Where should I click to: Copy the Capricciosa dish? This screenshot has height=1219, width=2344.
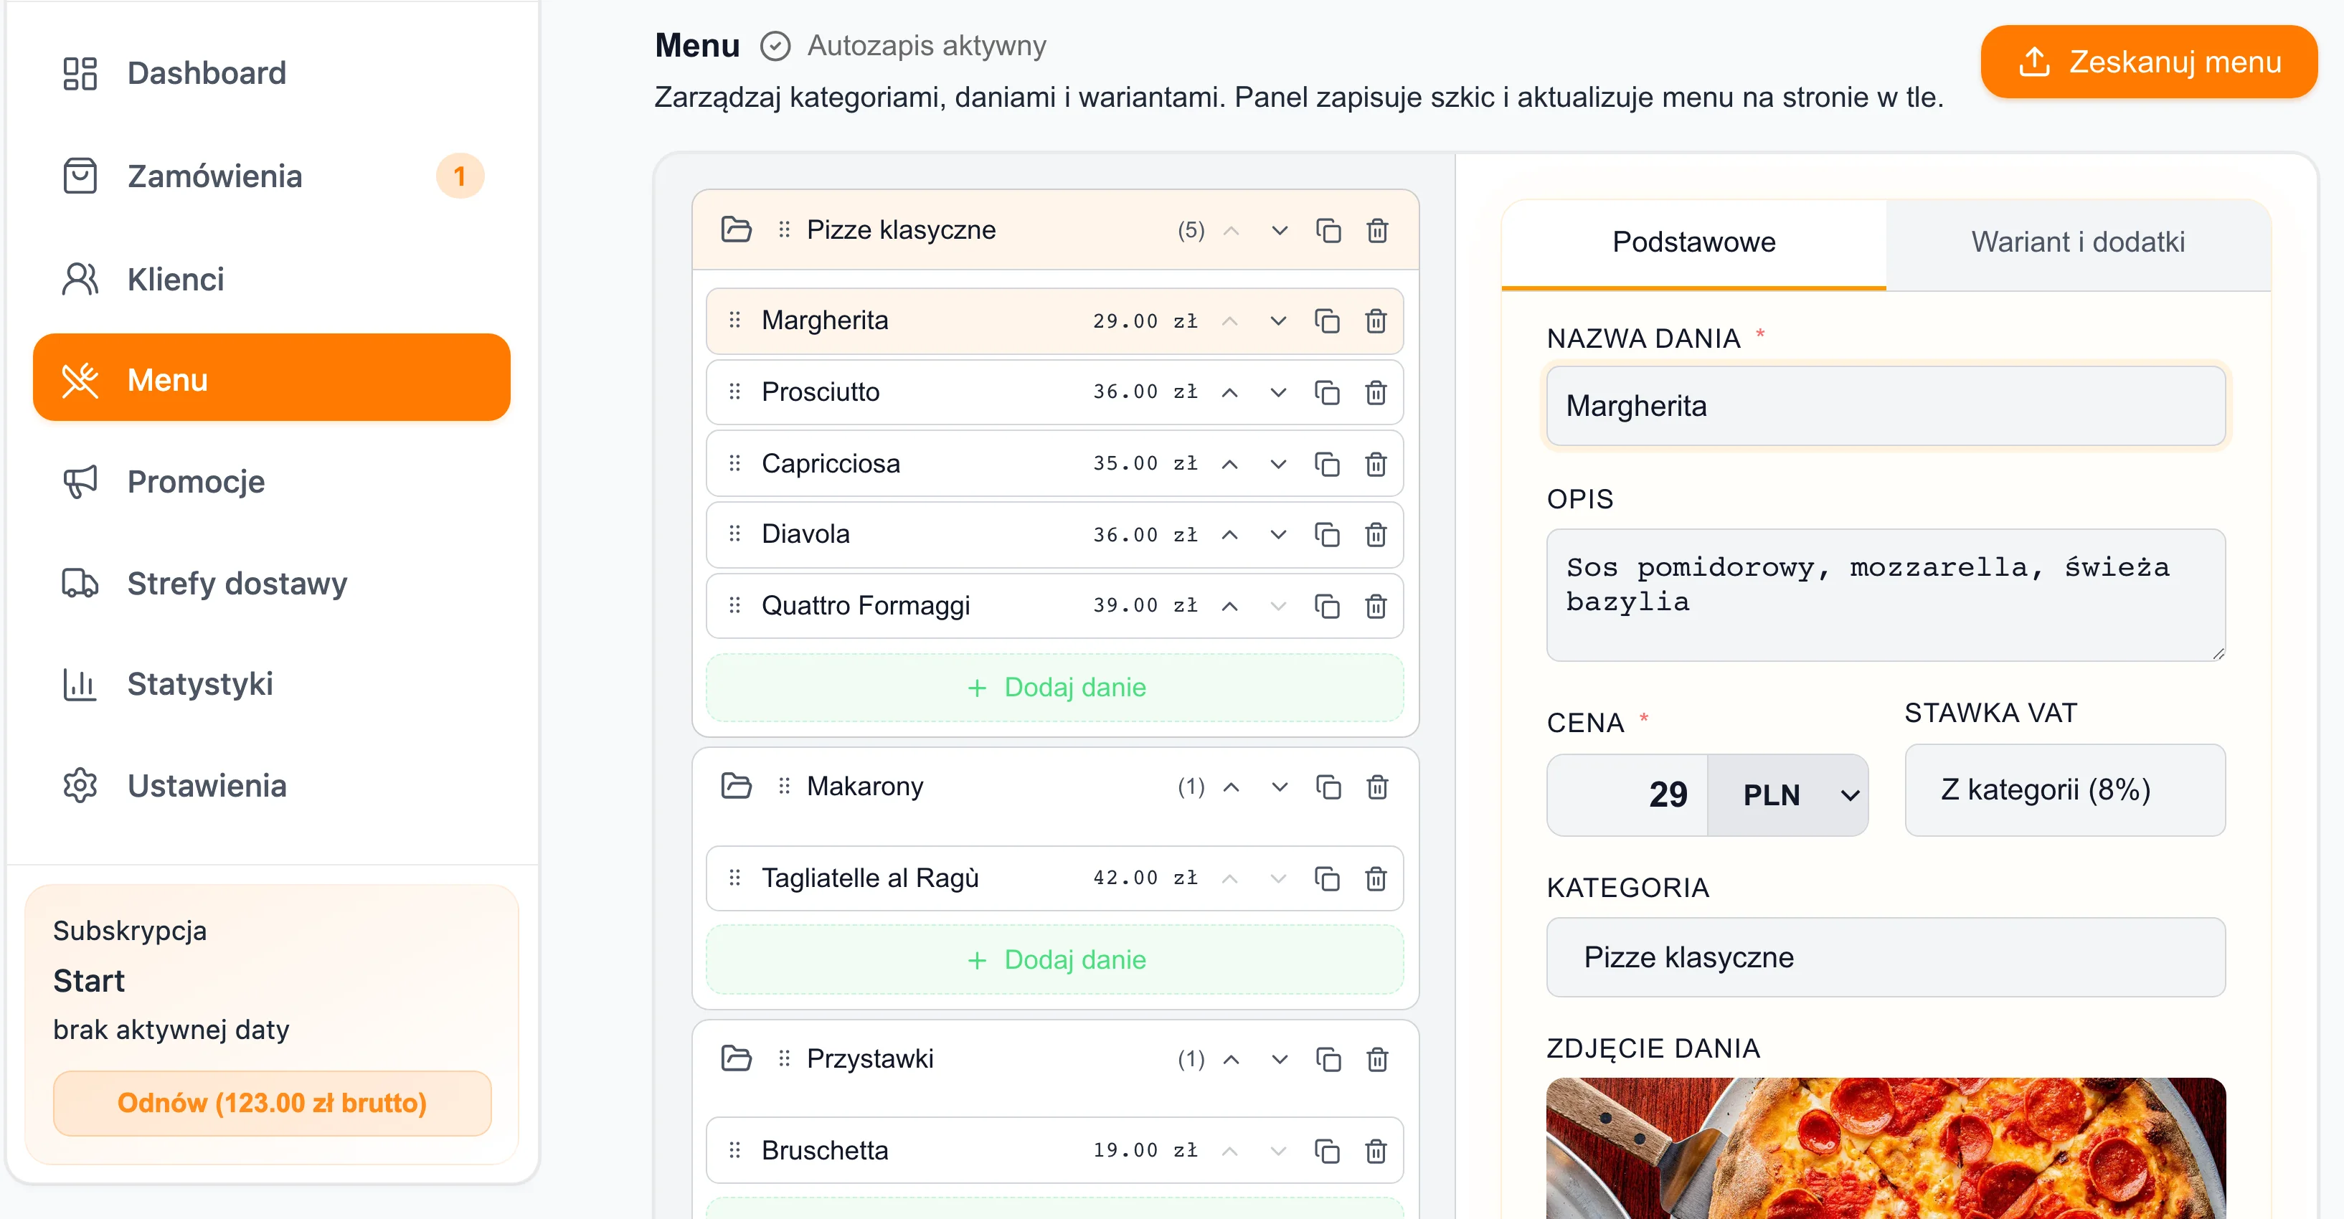[x=1327, y=464]
